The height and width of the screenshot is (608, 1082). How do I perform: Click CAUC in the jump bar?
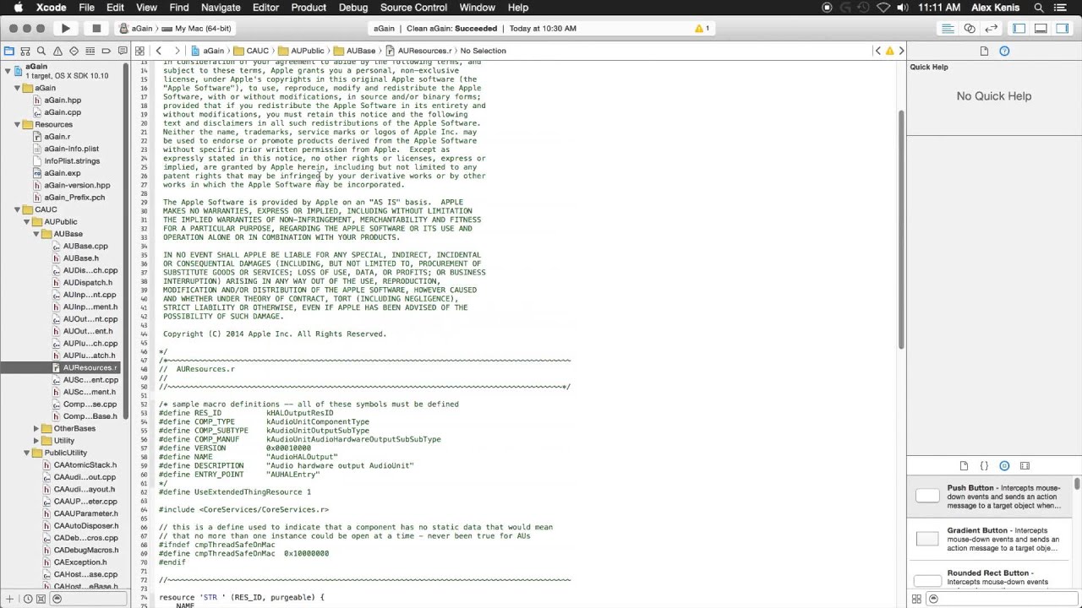tap(252, 51)
